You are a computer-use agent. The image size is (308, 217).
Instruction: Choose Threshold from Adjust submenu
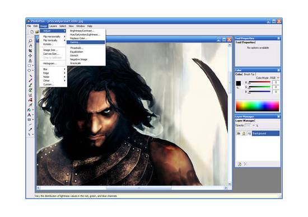(86, 48)
